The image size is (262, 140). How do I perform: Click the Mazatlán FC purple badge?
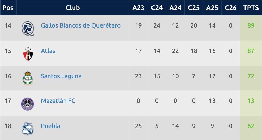(28, 104)
